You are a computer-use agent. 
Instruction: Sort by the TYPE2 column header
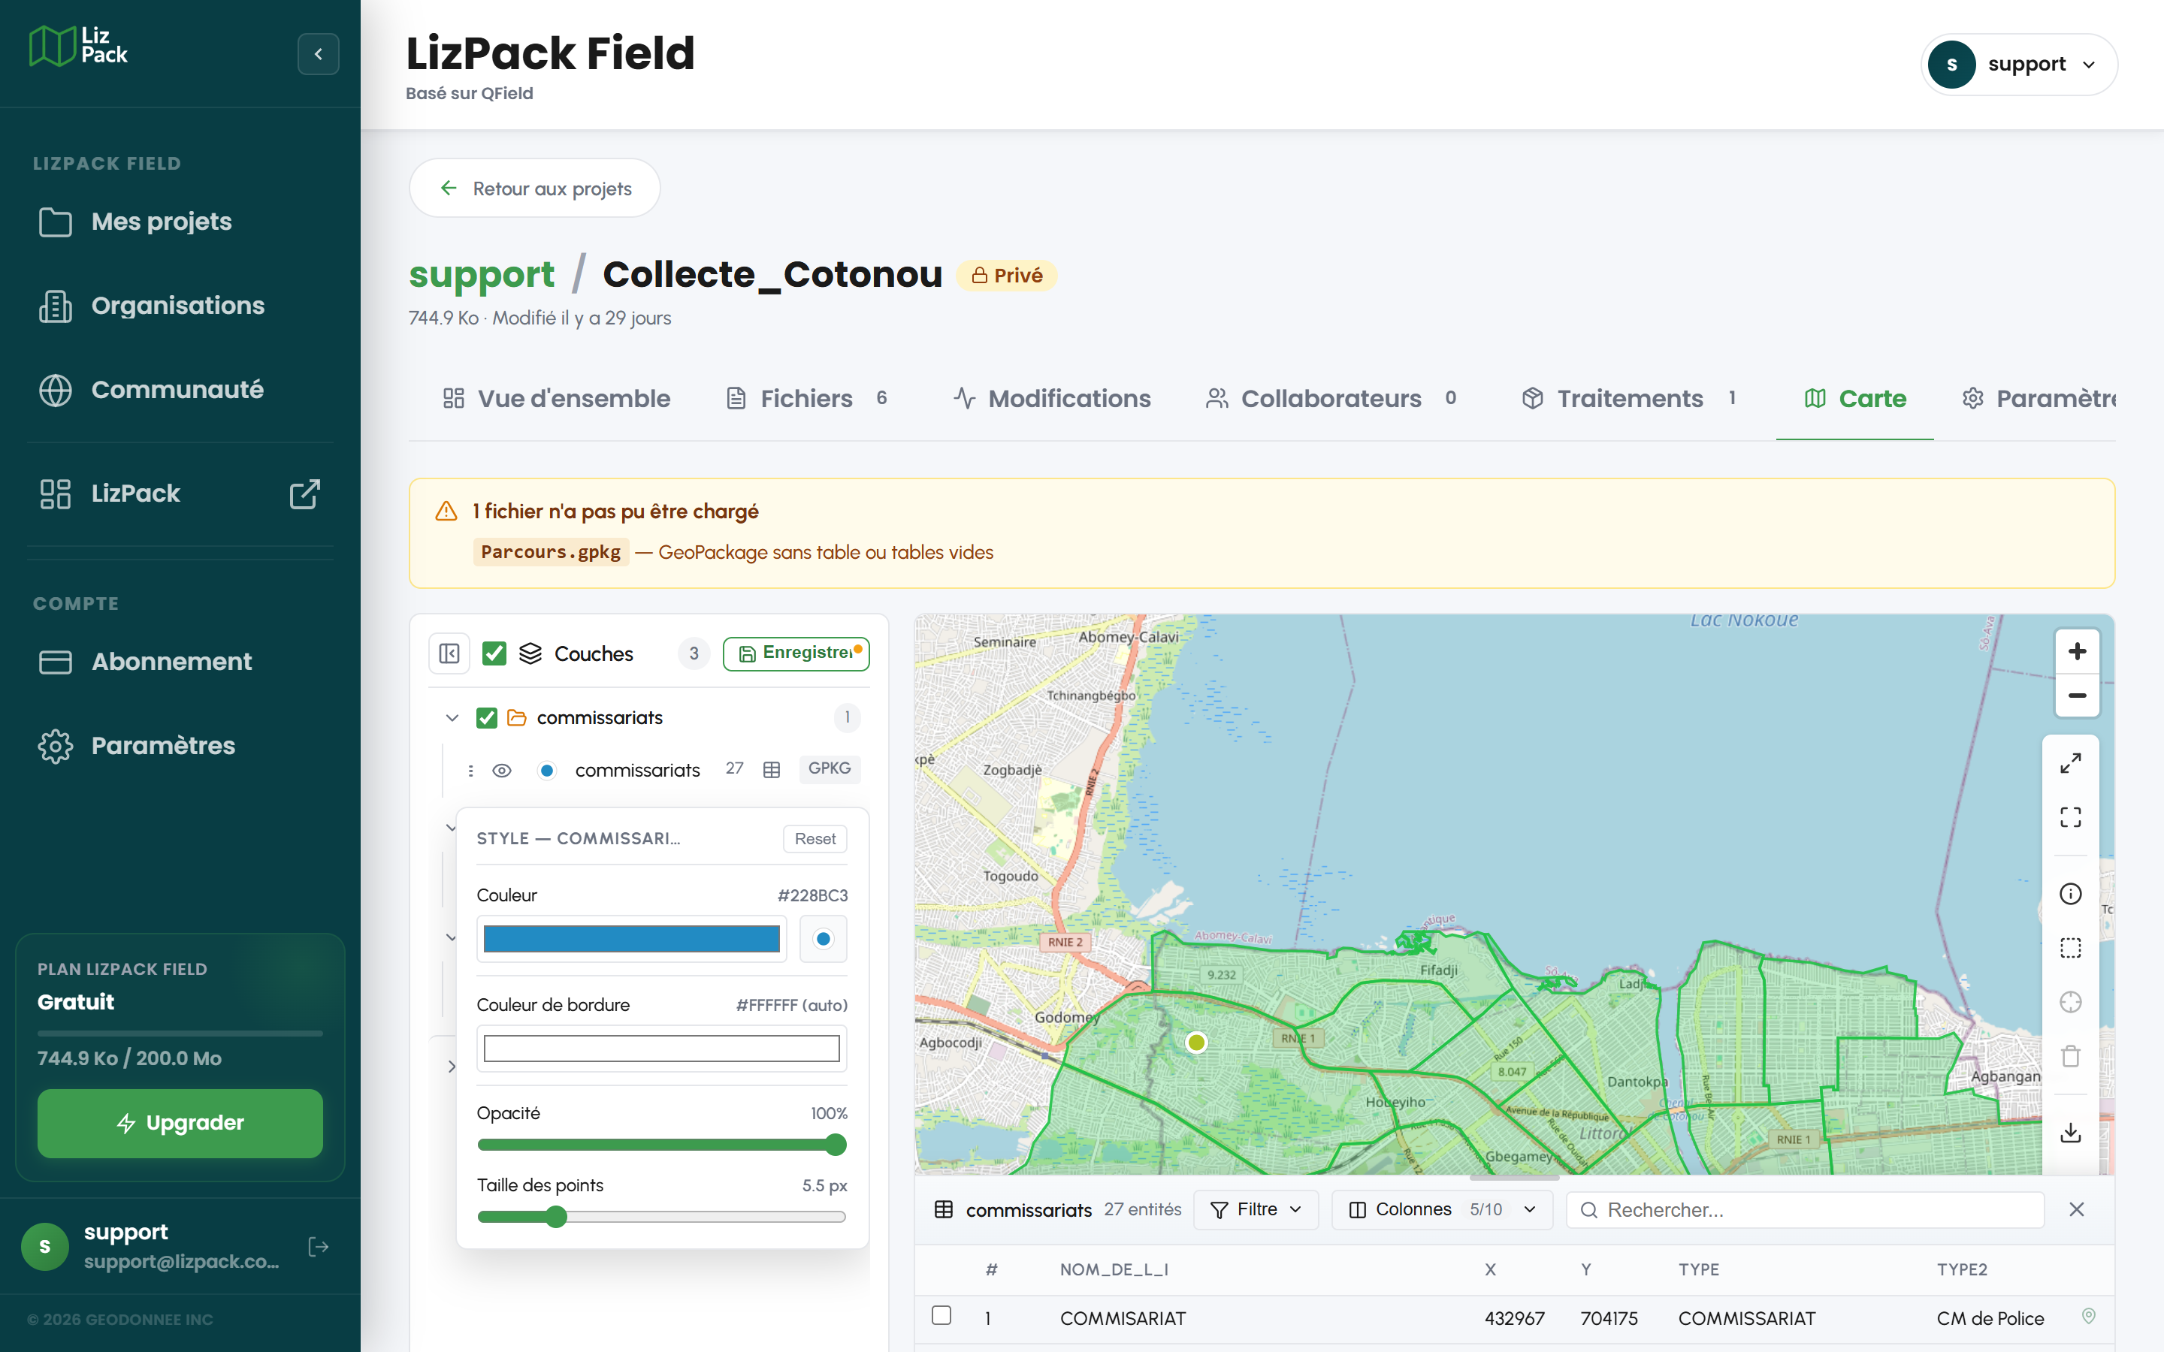(1961, 1269)
